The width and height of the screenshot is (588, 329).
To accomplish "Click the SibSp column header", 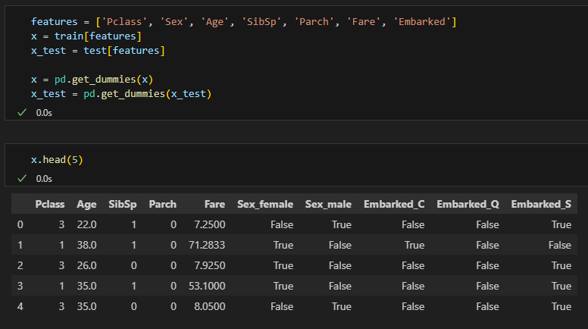I will click(x=123, y=204).
